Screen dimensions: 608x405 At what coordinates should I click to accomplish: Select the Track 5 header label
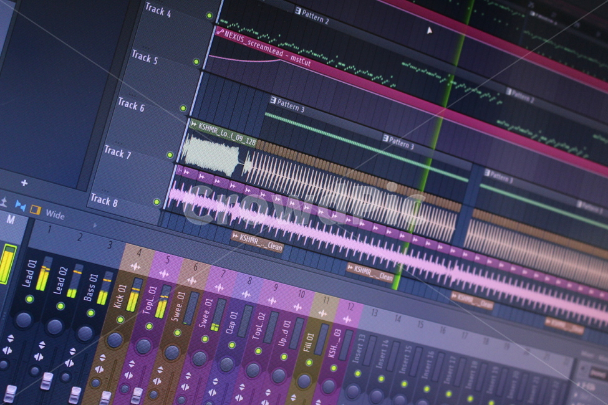145,57
